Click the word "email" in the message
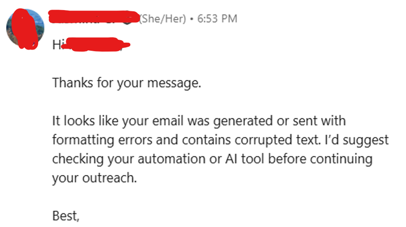 click(x=168, y=121)
